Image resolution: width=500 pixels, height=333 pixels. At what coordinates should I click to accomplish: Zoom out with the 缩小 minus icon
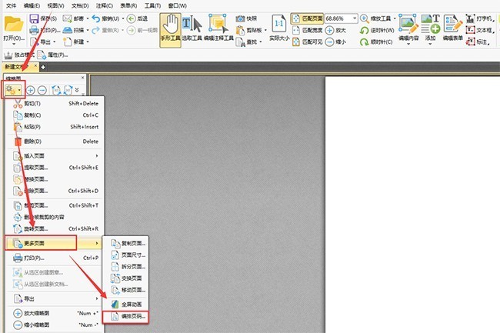tap(329, 42)
